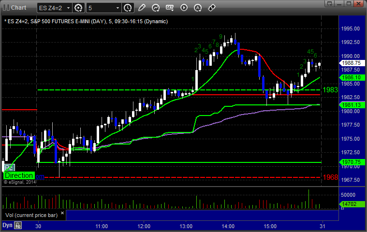The width and height of the screenshot is (367, 232).
Task: Click the 1977.50 price axis label
Action: pos(351,125)
